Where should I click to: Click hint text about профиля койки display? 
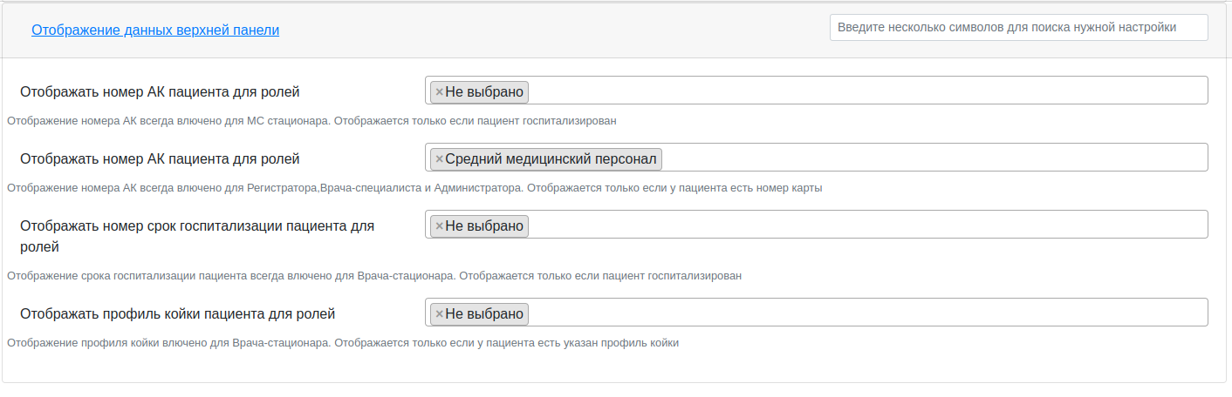click(343, 343)
